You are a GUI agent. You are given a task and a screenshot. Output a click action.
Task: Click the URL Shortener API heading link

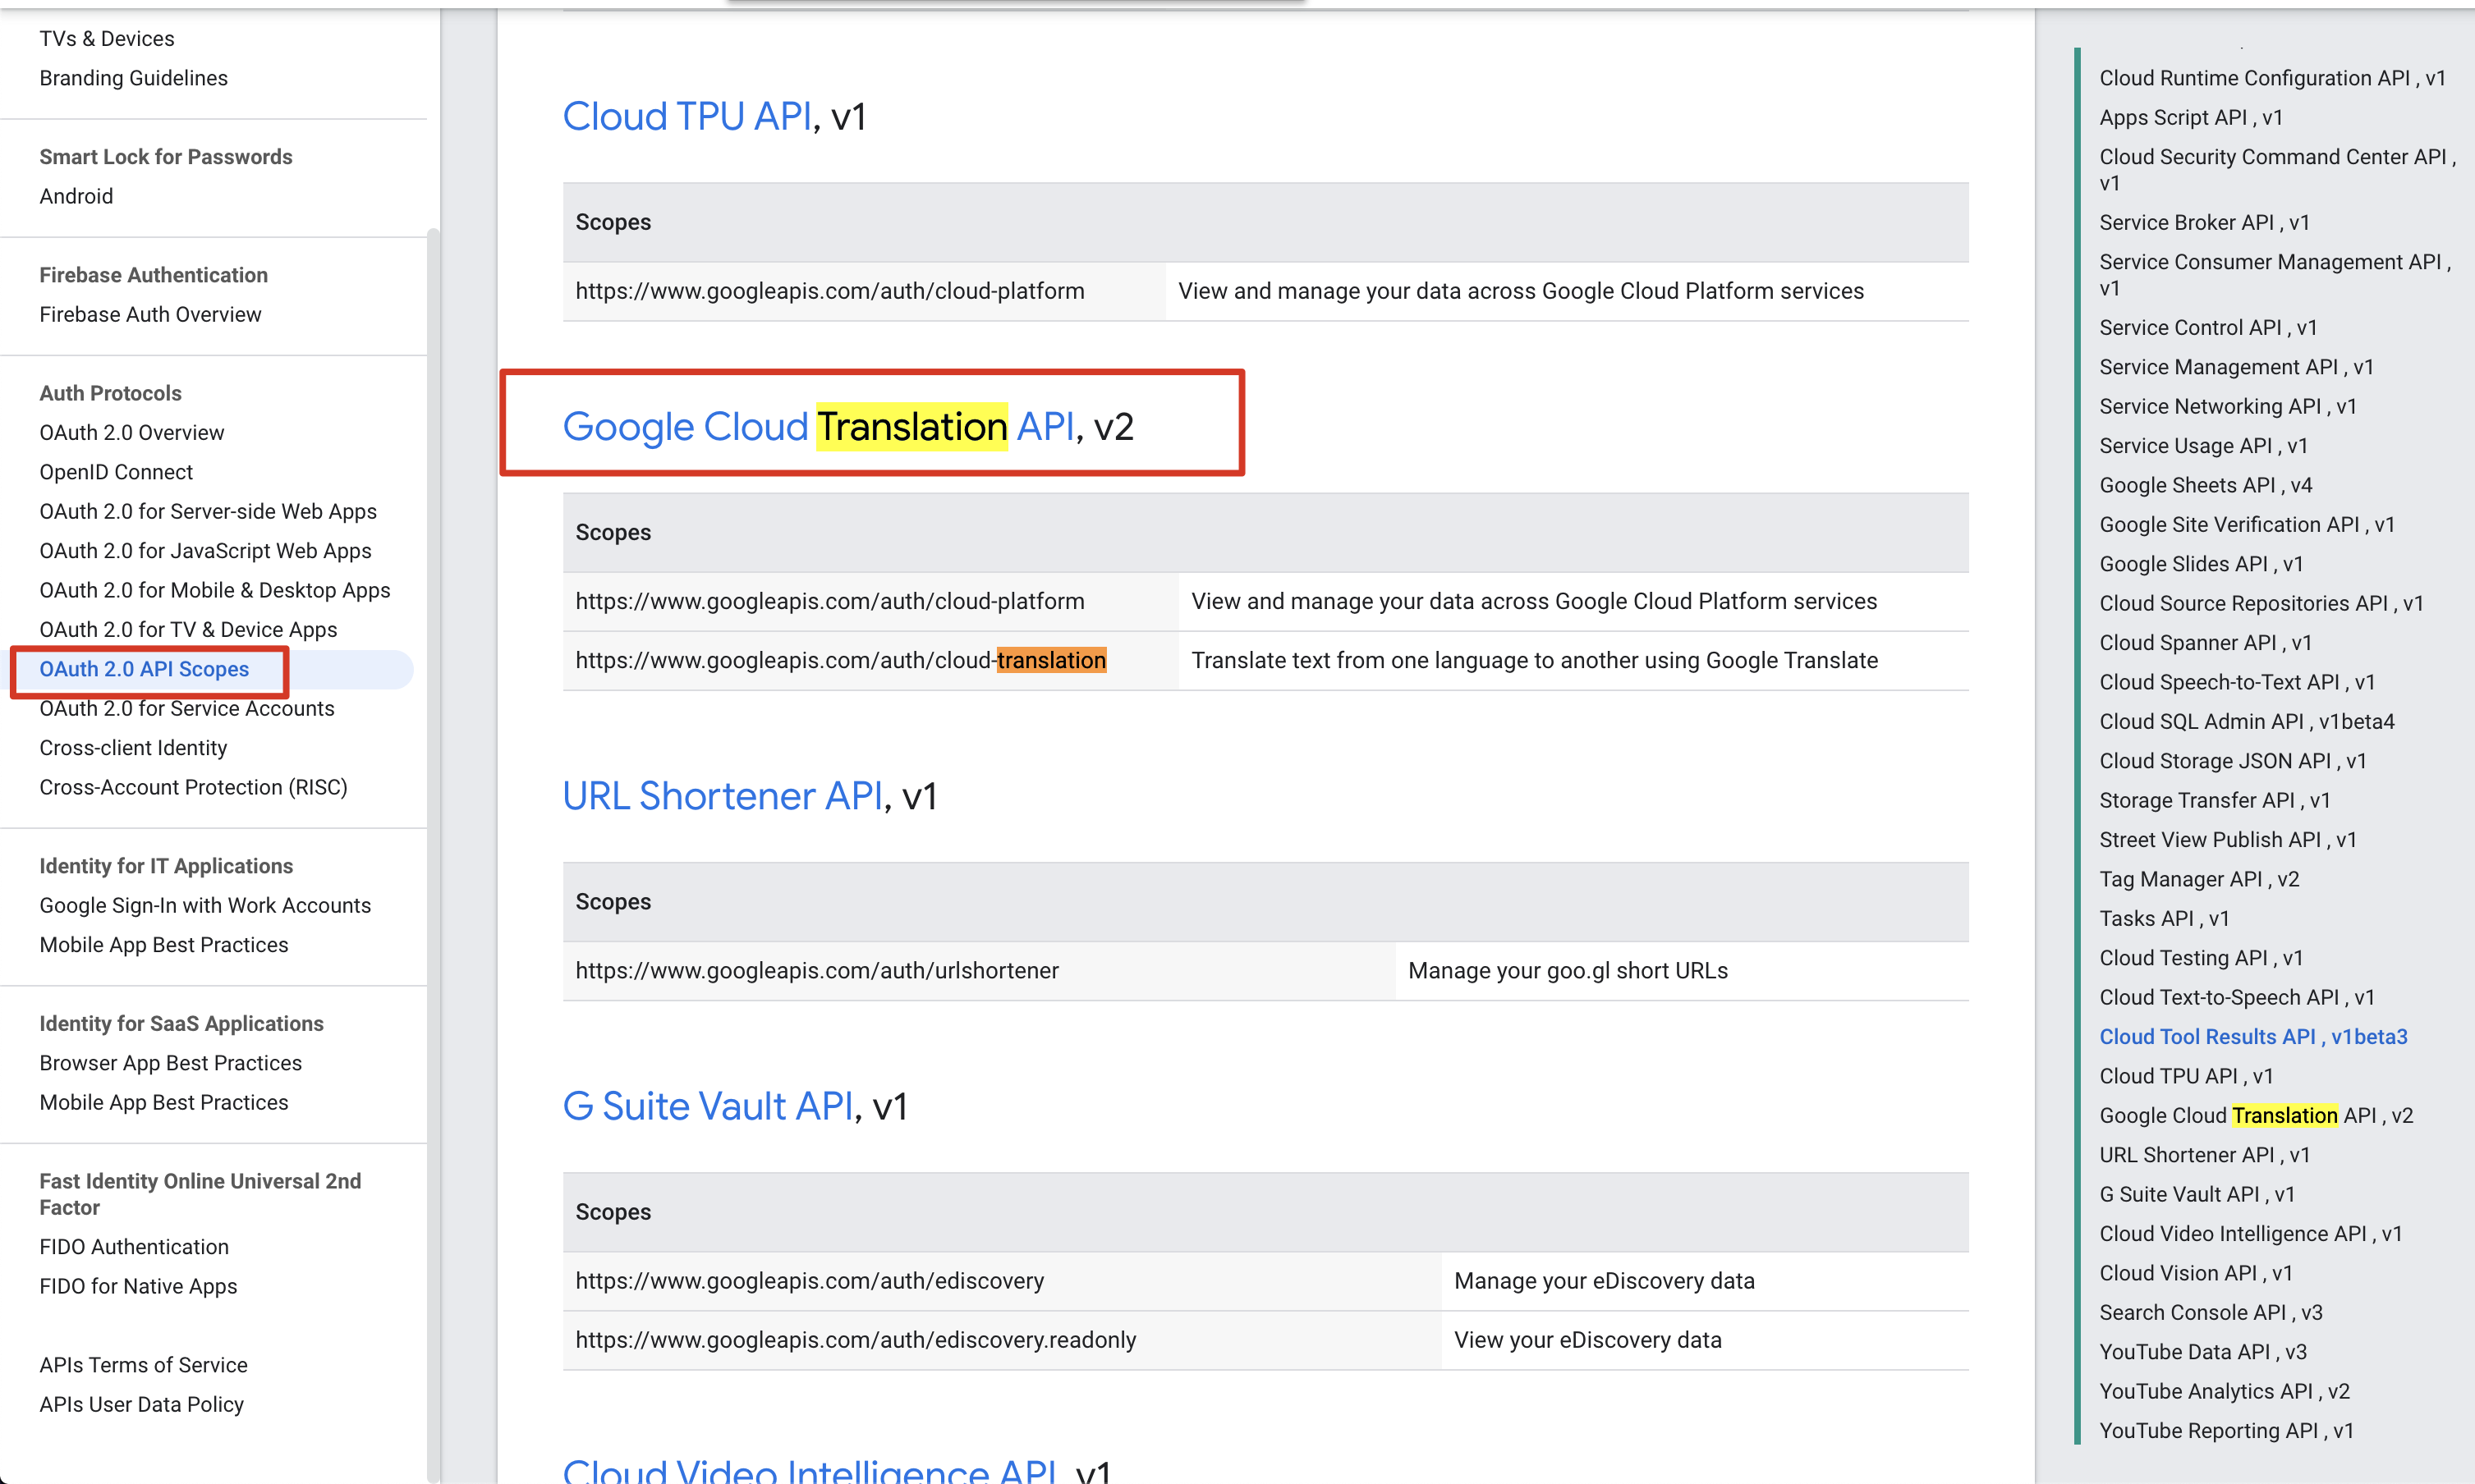tap(723, 796)
